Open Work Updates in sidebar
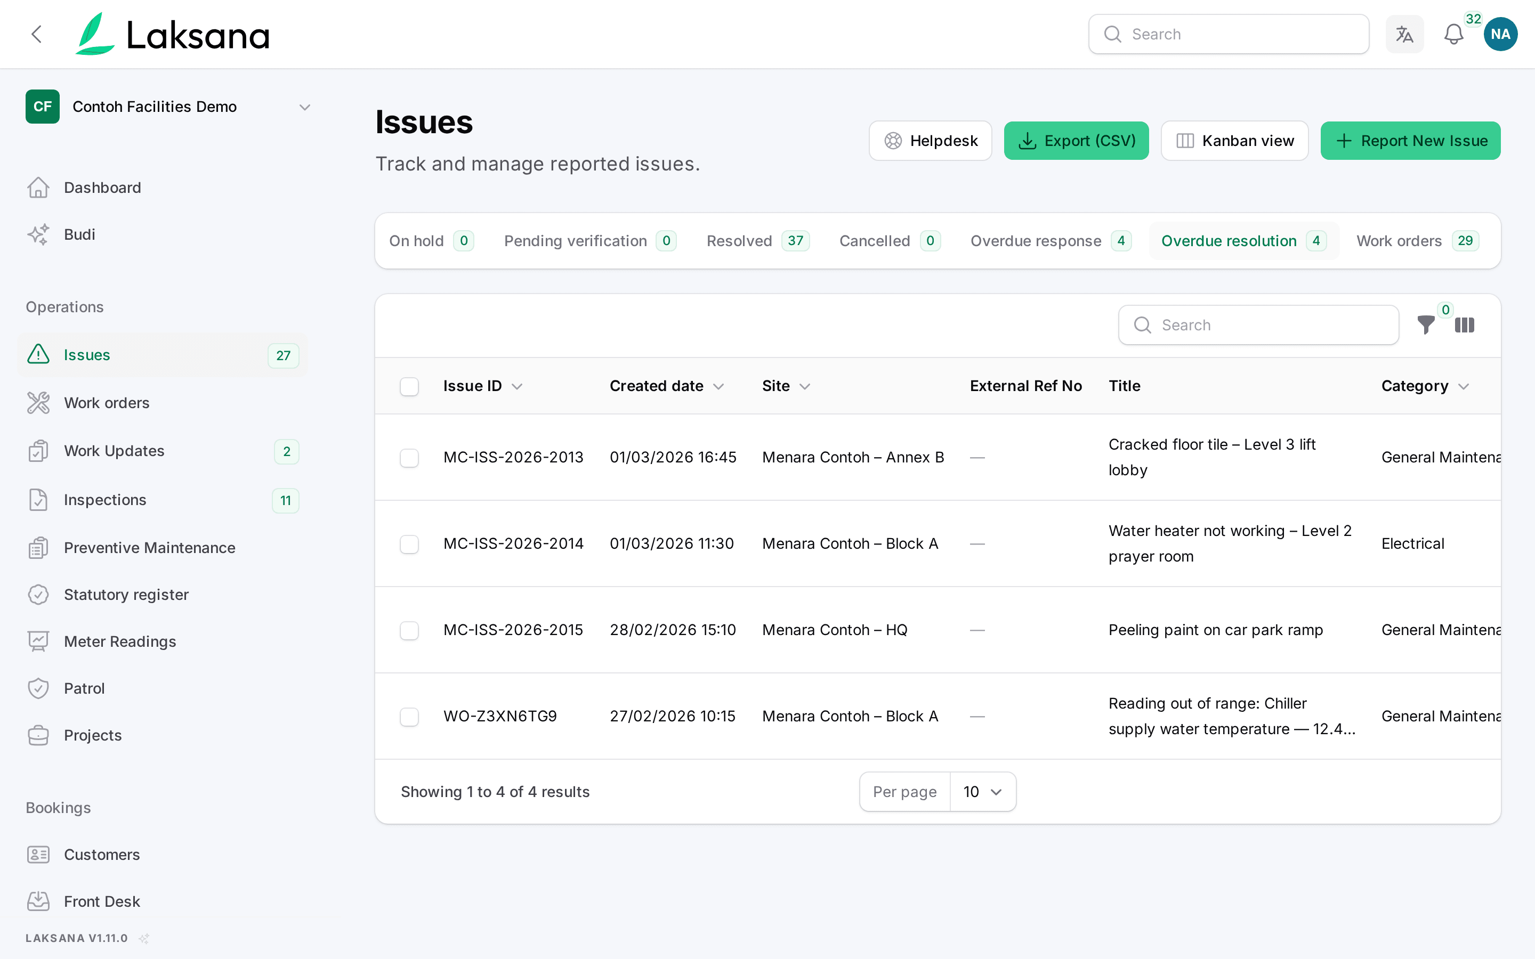Image resolution: width=1535 pixels, height=959 pixels. point(163,451)
